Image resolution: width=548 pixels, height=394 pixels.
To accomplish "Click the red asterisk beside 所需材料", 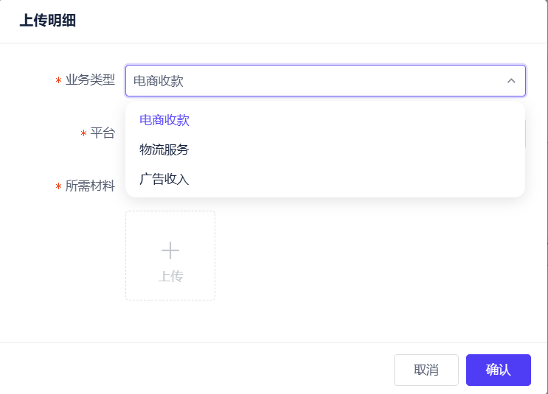I will point(58,187).
